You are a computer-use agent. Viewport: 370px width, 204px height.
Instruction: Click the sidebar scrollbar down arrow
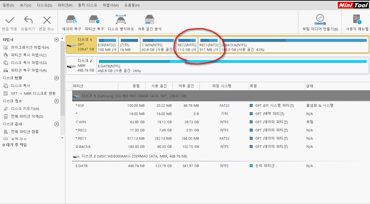(62, 137)
